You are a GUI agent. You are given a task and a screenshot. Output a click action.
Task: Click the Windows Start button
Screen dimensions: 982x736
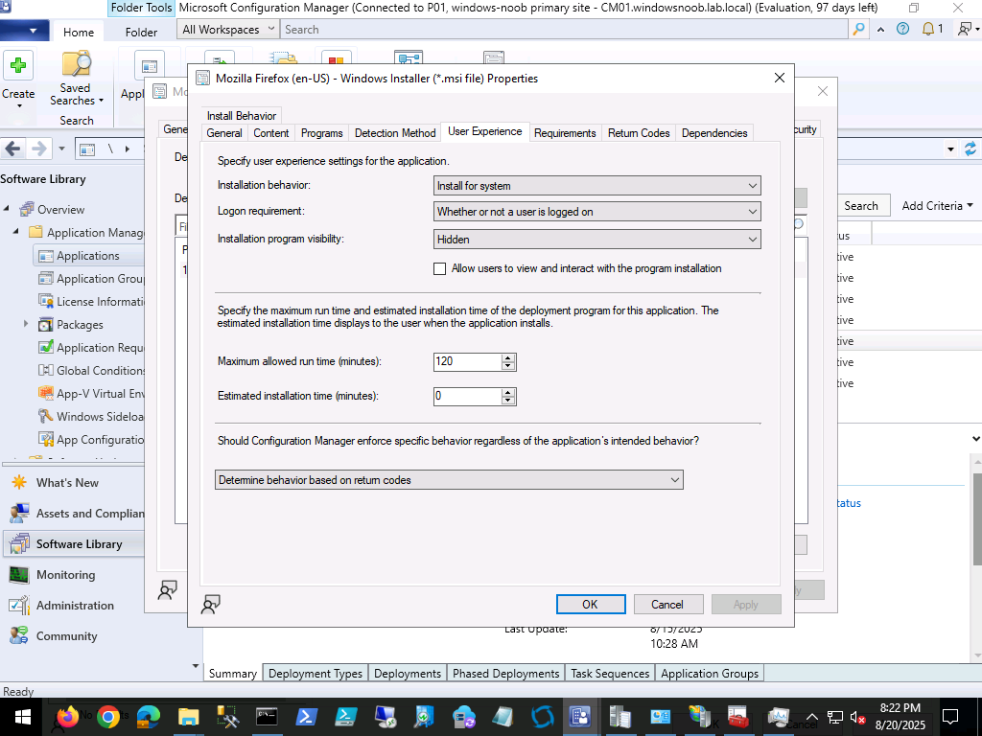pyautogui.click(x=21, y=717)
